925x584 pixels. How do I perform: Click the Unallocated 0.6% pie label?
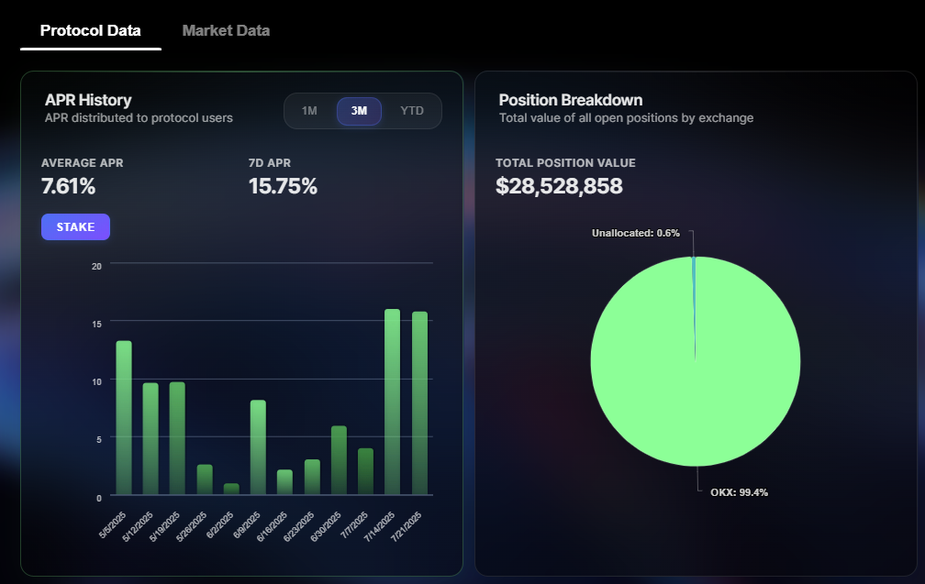(635, 233)
